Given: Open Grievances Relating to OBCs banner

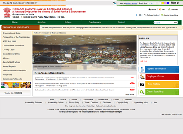Looking at the screenshot, I should tap(20, 28).
